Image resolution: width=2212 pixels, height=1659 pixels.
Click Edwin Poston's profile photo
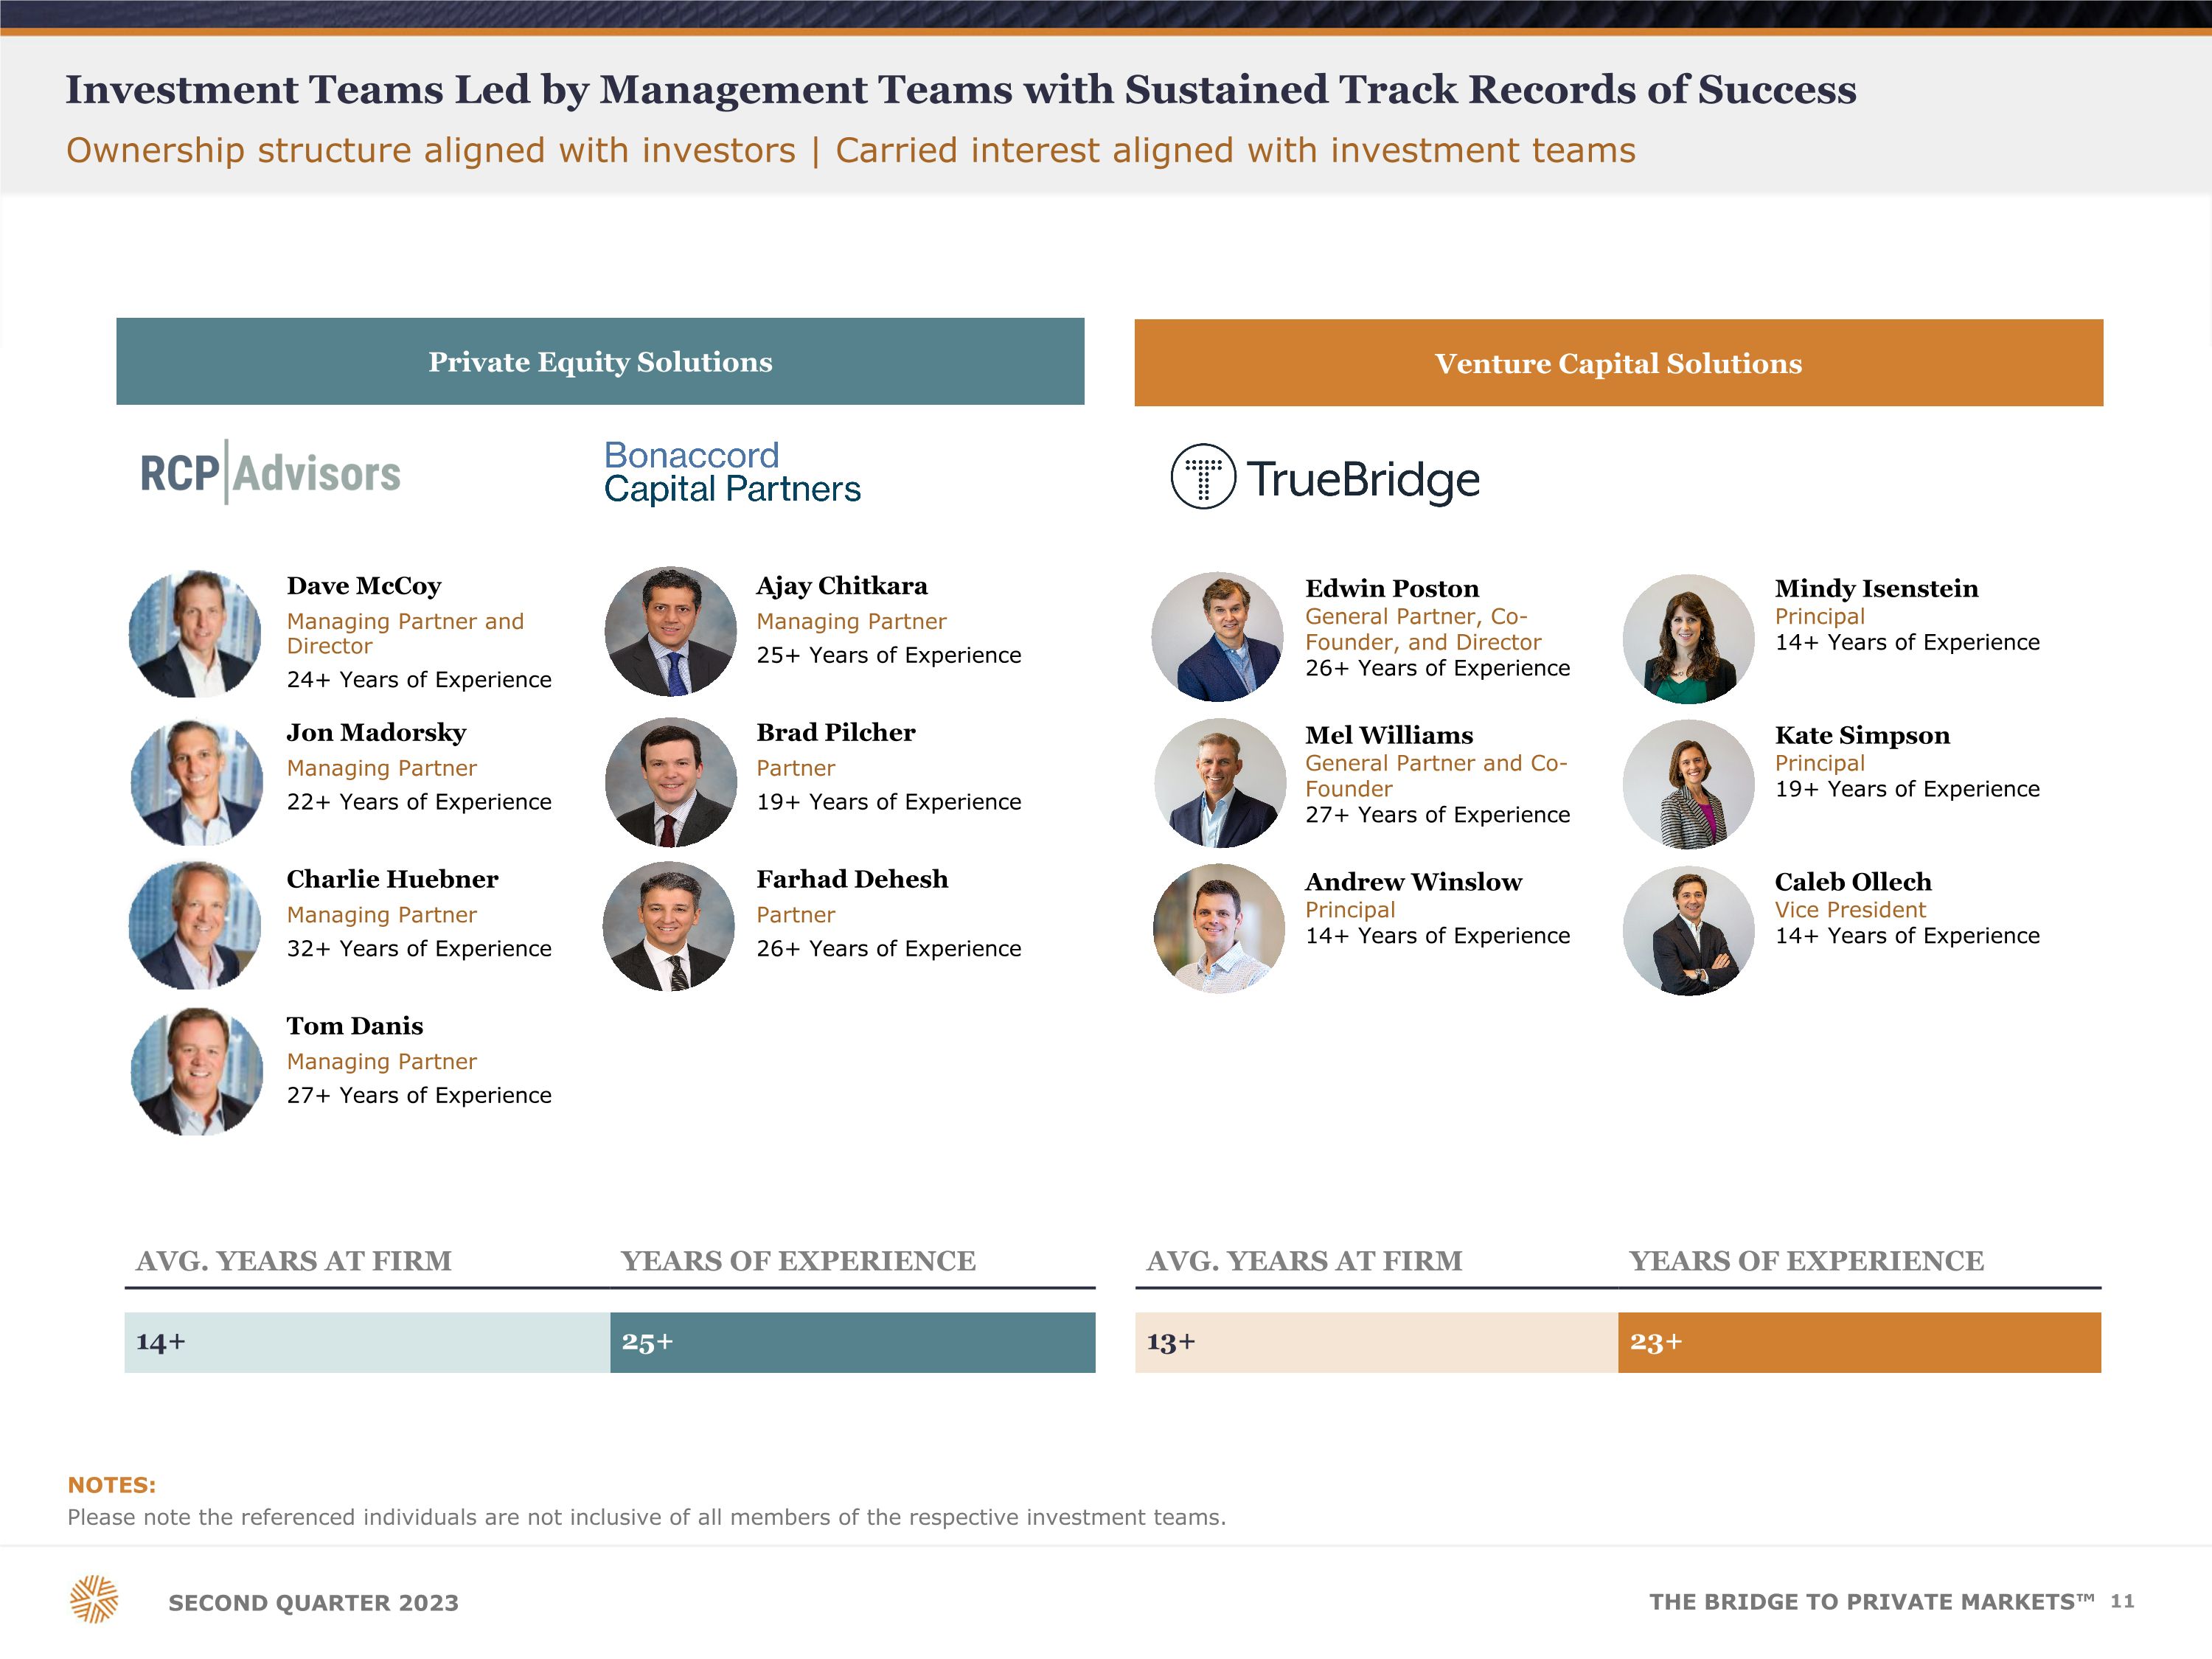[1217, 637]
